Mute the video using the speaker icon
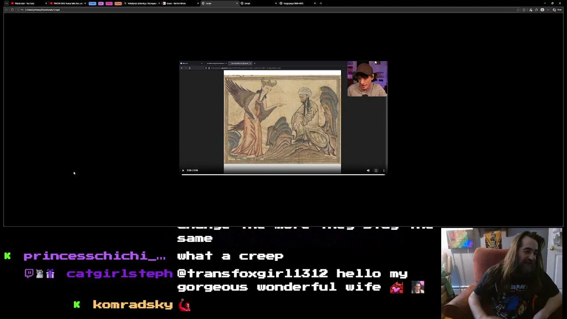 click(368, 170)
